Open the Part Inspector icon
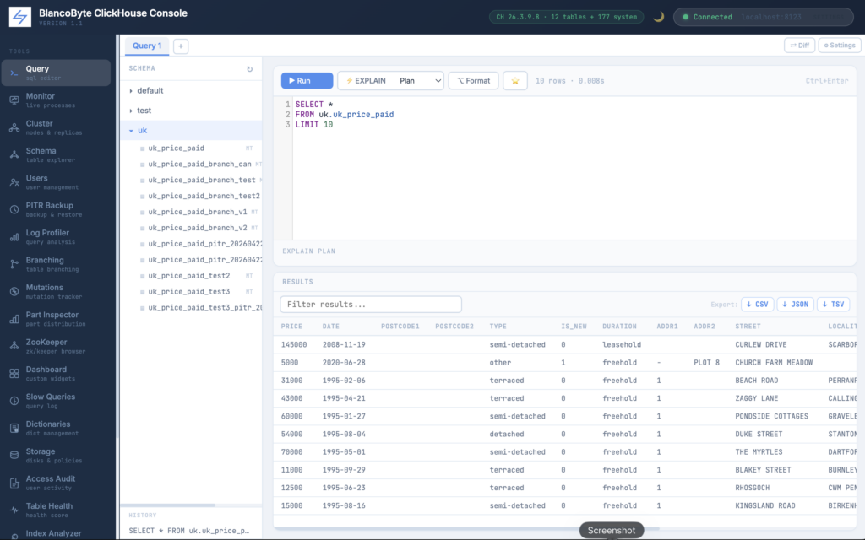This screenshot has width=865, height=540. (x=14, y=319)
